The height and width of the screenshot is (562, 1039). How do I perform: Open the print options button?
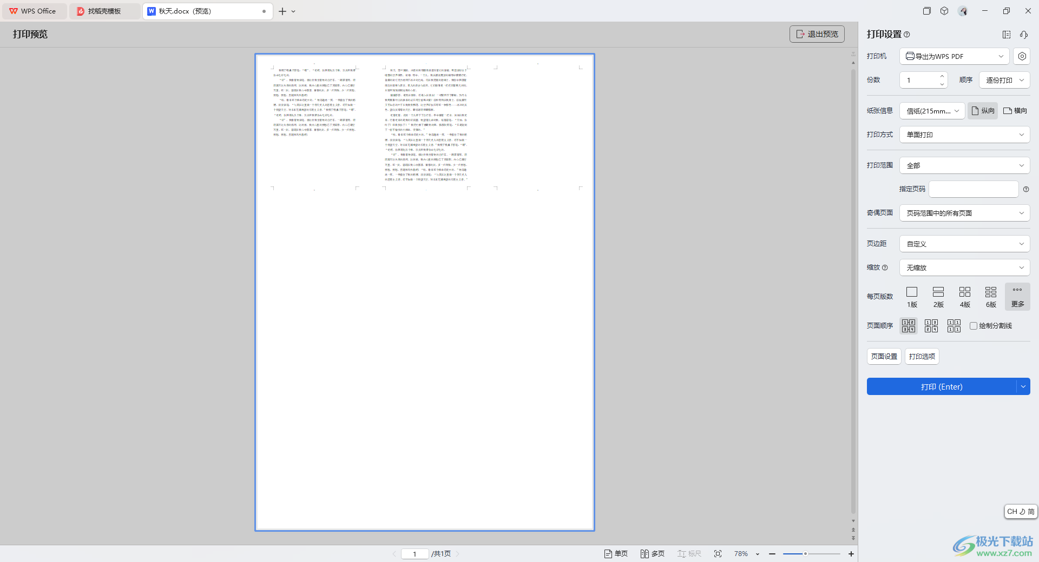pyautogui.click(x=922, y=357)
